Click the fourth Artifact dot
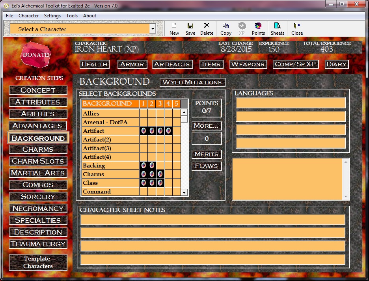 [x=168, y=131]
